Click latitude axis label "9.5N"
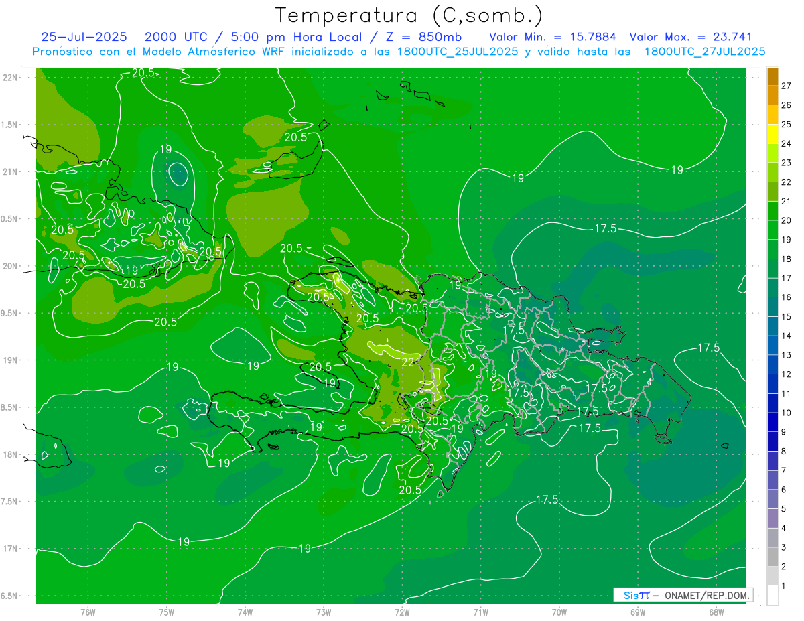Screen dimensions: 804x621 click(x=10, y=313)
